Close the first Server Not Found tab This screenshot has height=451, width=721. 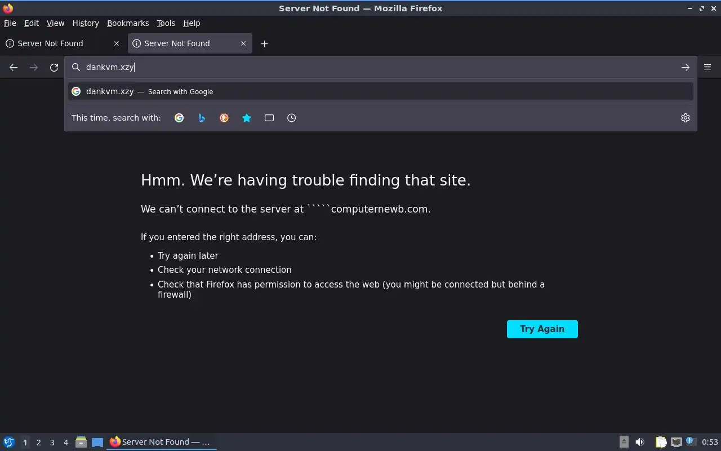[x=117, y=43]
